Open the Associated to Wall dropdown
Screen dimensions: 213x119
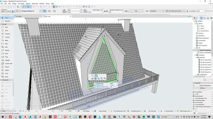tap(195, 11)
